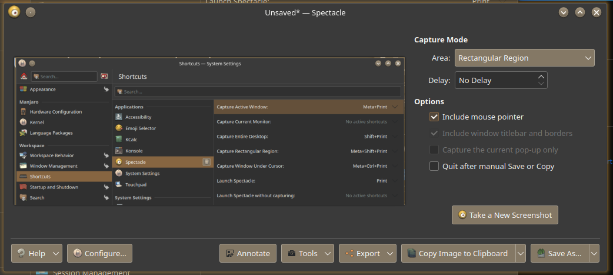Open the Export dropdown menu

click(x=368, y=253)
